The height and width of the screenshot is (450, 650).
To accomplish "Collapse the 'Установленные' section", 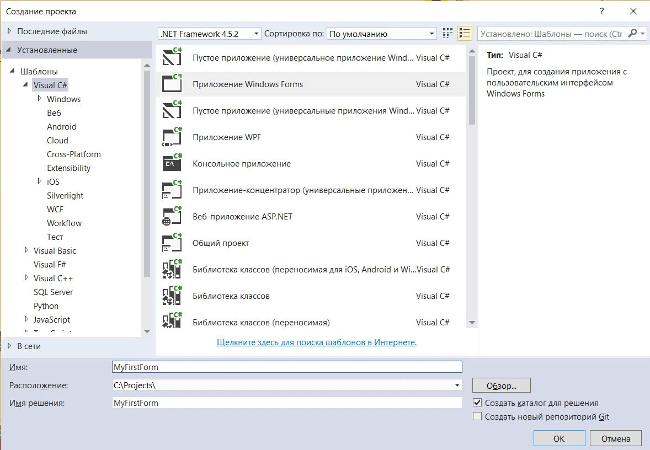I will click(9, 50).
